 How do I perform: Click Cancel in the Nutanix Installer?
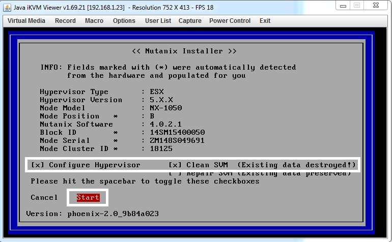(44, 197)
